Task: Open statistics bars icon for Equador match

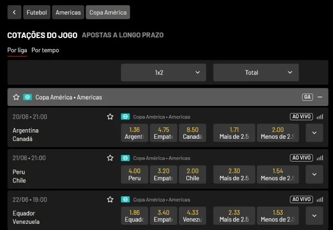Action: pos(320,200)
